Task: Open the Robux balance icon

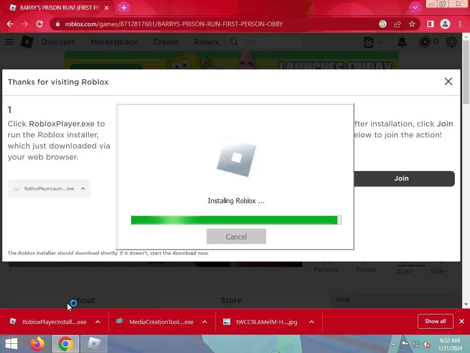Action: point(425,42)
